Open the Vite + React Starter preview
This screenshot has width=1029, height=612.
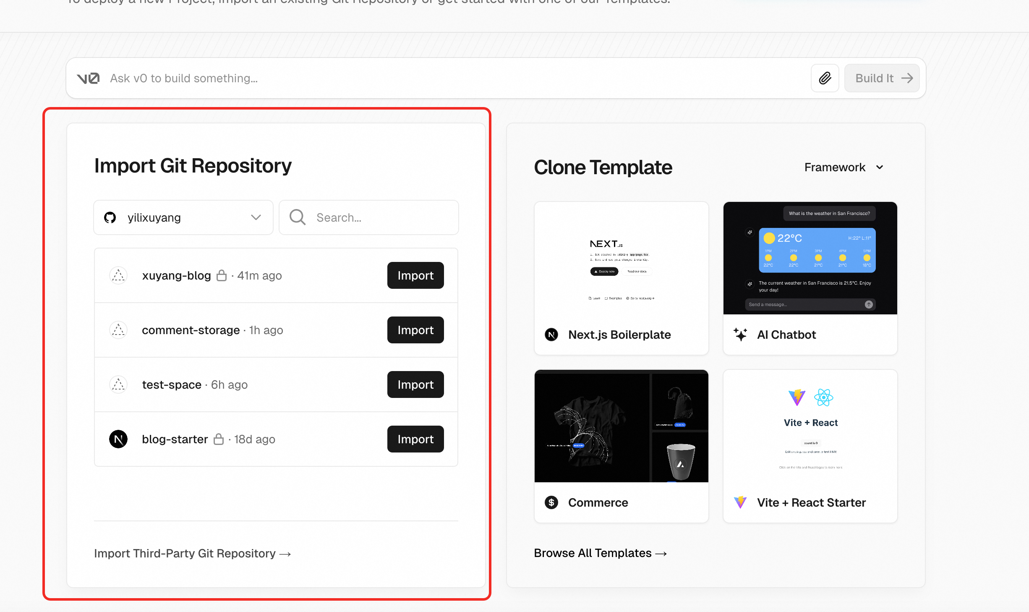(x=810, y=426)
